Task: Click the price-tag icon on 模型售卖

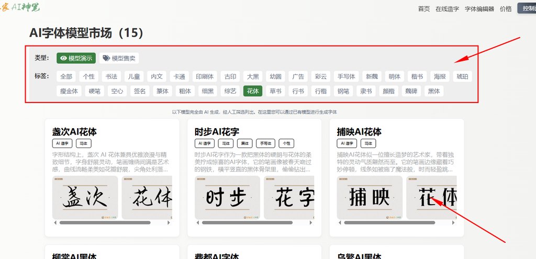Action: coord(106,58)
